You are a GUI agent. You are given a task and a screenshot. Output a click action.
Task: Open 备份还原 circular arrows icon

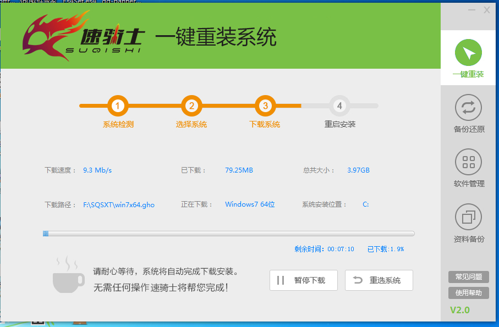click(468, 108)
